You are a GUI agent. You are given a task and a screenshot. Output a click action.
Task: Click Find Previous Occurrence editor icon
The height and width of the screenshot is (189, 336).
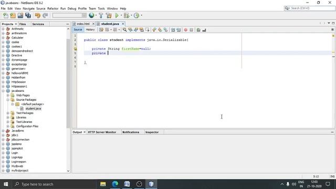coord(130,30)
